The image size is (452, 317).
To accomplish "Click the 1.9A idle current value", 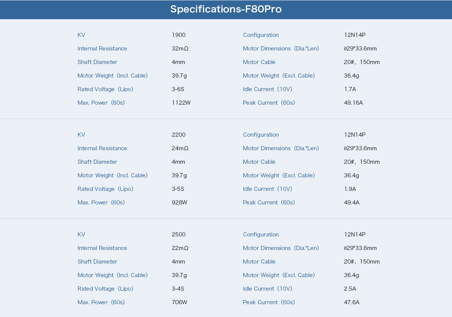I will click(350, 189).
